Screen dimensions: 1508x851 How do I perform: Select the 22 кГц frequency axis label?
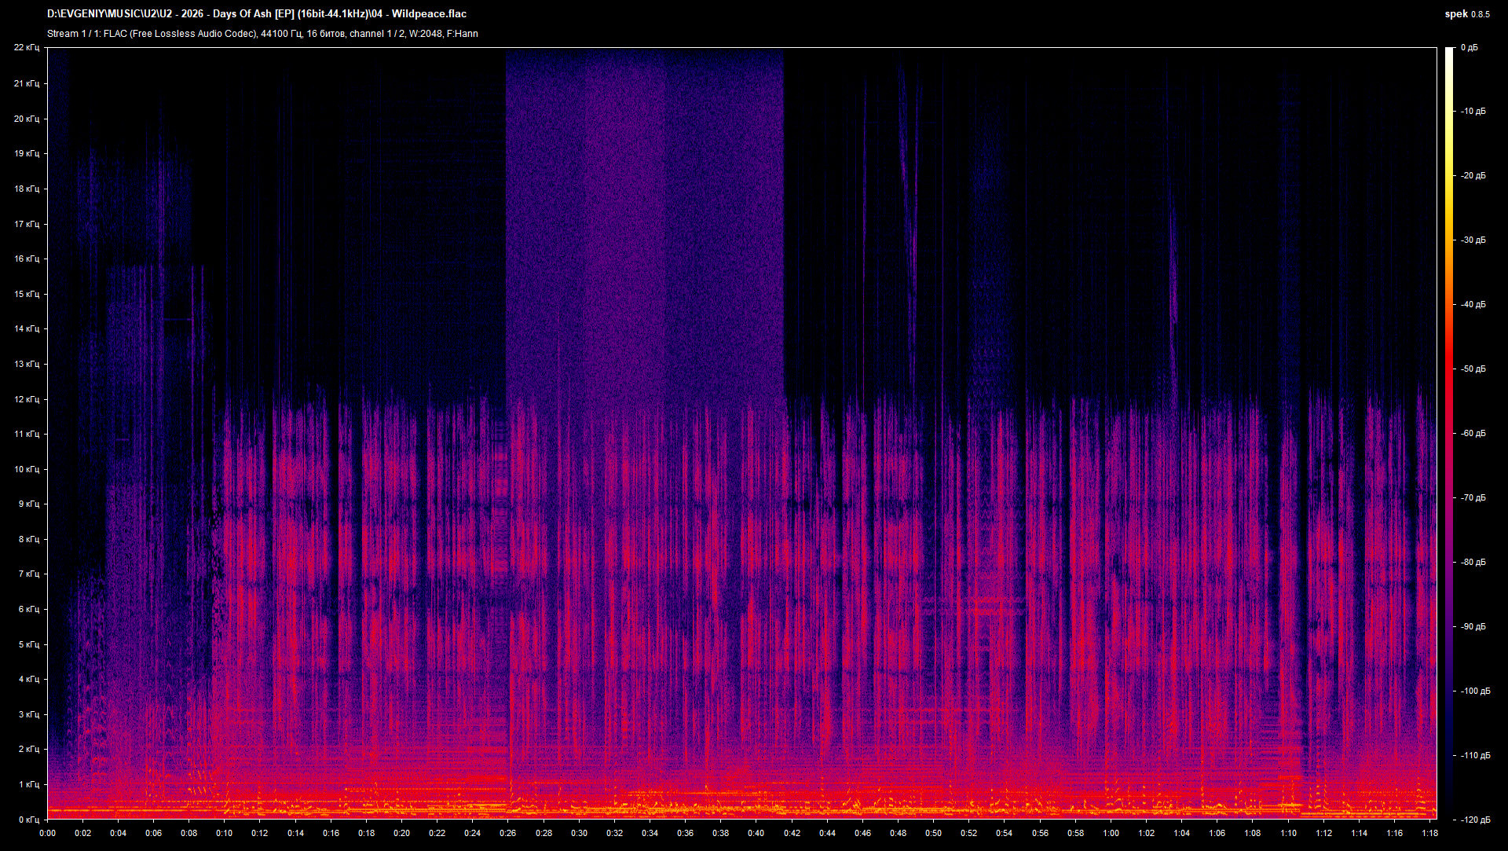28,47
